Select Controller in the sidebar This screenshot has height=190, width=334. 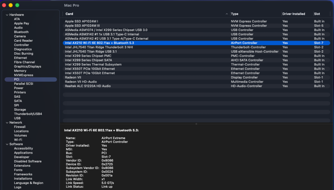[21, 45]
